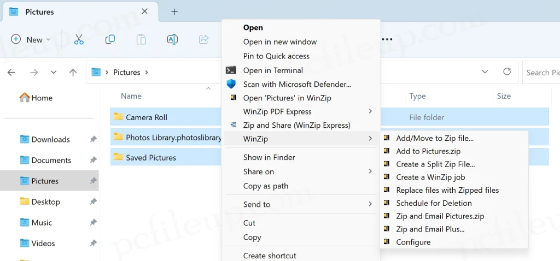Click the Copy icon in toolbar
This screenshot has width=560, height=261.
coord(110,39)
